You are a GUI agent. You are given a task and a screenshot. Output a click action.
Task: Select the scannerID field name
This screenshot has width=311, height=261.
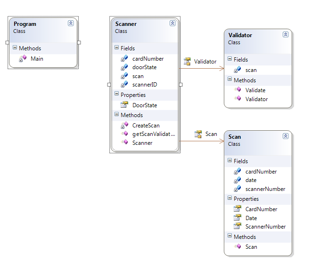coord(145,85)
